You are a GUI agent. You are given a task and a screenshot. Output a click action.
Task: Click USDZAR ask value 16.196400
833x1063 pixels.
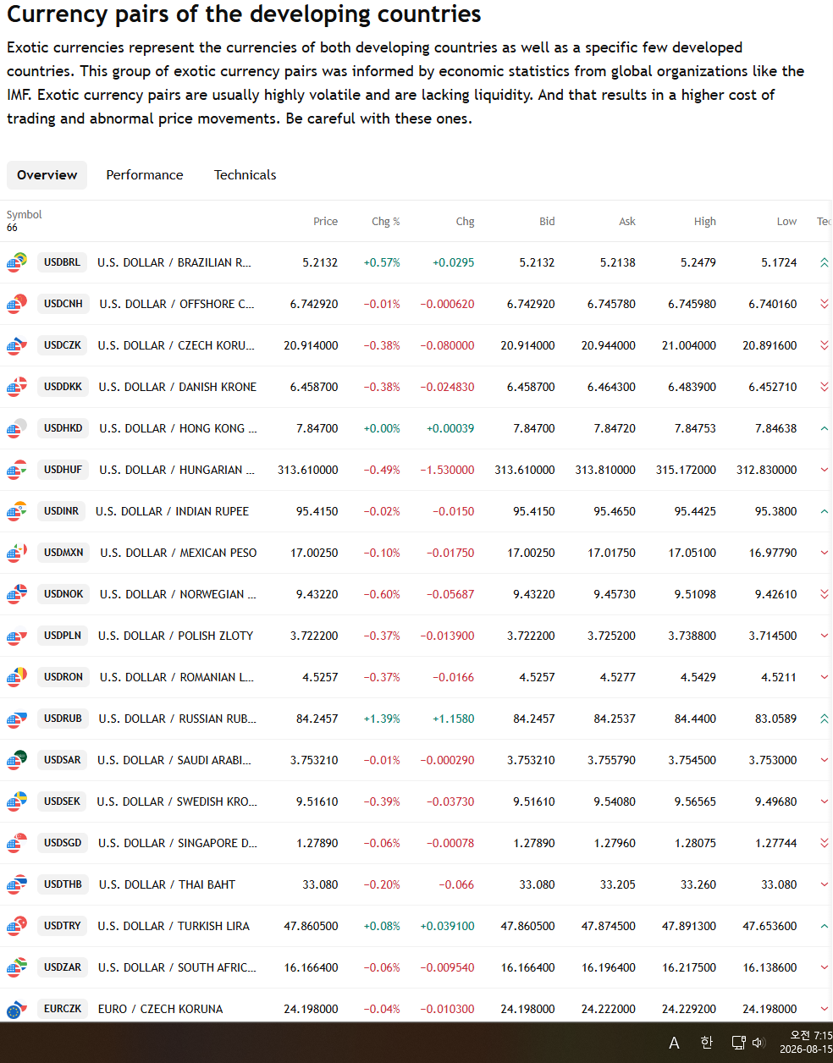click(609, 967)
